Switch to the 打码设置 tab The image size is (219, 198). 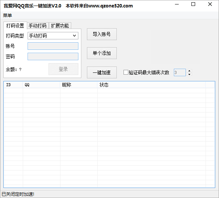15,26
